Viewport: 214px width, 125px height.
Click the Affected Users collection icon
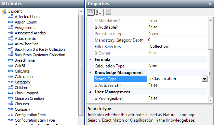[11, 17]
